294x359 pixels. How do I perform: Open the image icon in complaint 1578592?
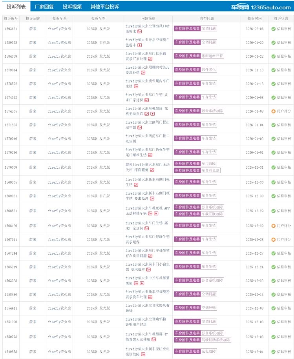[x=136, y=87]
